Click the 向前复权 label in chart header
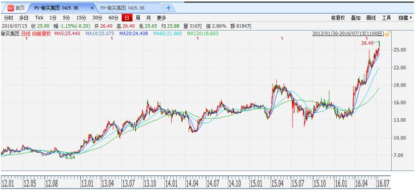This screenshot has height=190, width=417. (x=42, y=33)
